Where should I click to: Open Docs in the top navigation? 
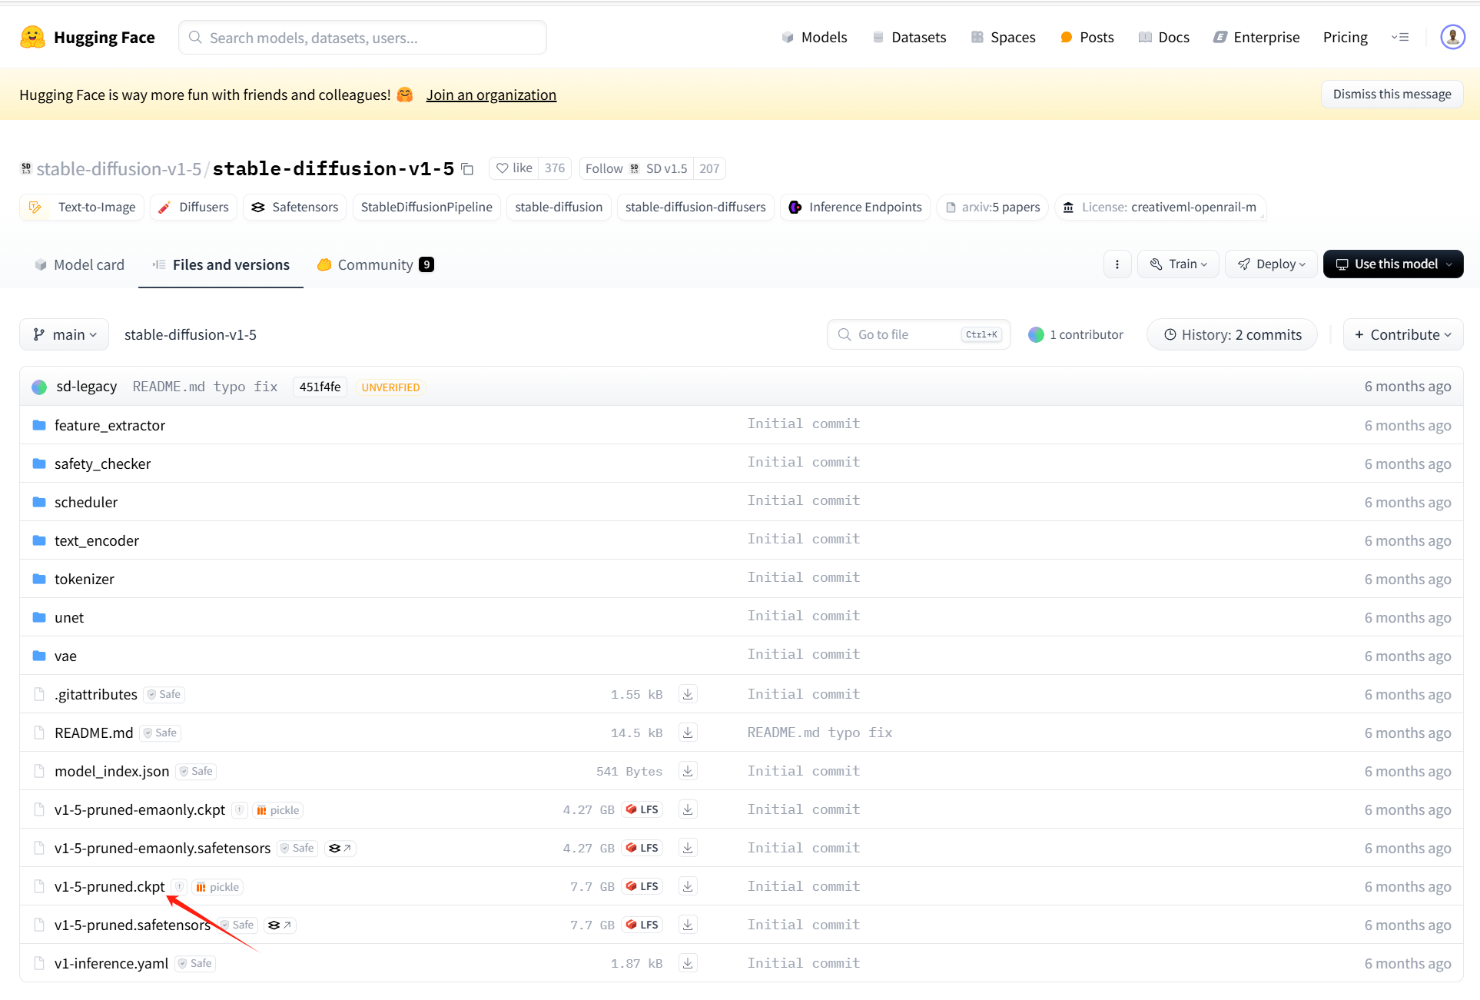(x=1163, y=37)
